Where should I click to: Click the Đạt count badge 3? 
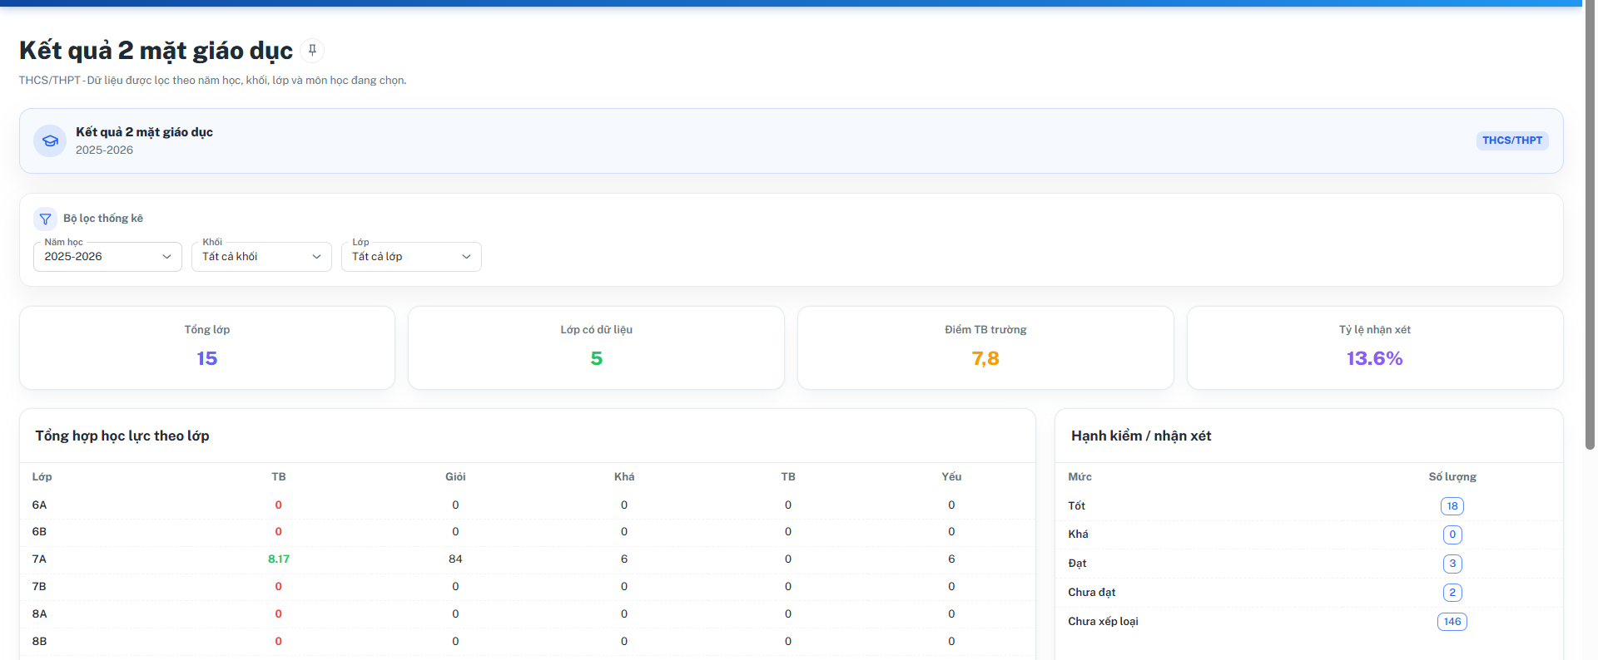pyautogui.click(x=1452, y=564)
